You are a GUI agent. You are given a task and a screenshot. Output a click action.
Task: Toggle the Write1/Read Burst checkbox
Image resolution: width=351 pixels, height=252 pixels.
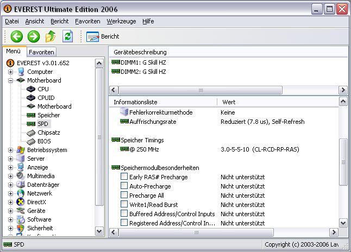coord(124,204)
